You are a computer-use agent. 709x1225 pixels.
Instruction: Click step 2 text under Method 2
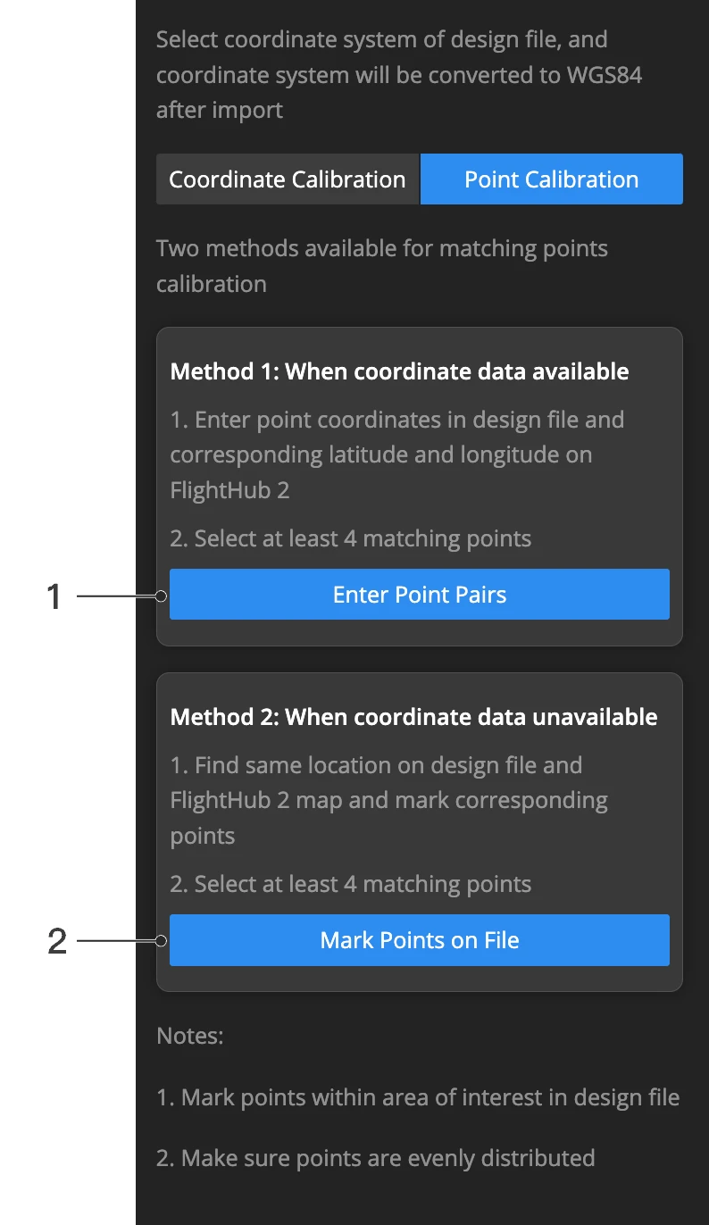(x=350, y=883)
